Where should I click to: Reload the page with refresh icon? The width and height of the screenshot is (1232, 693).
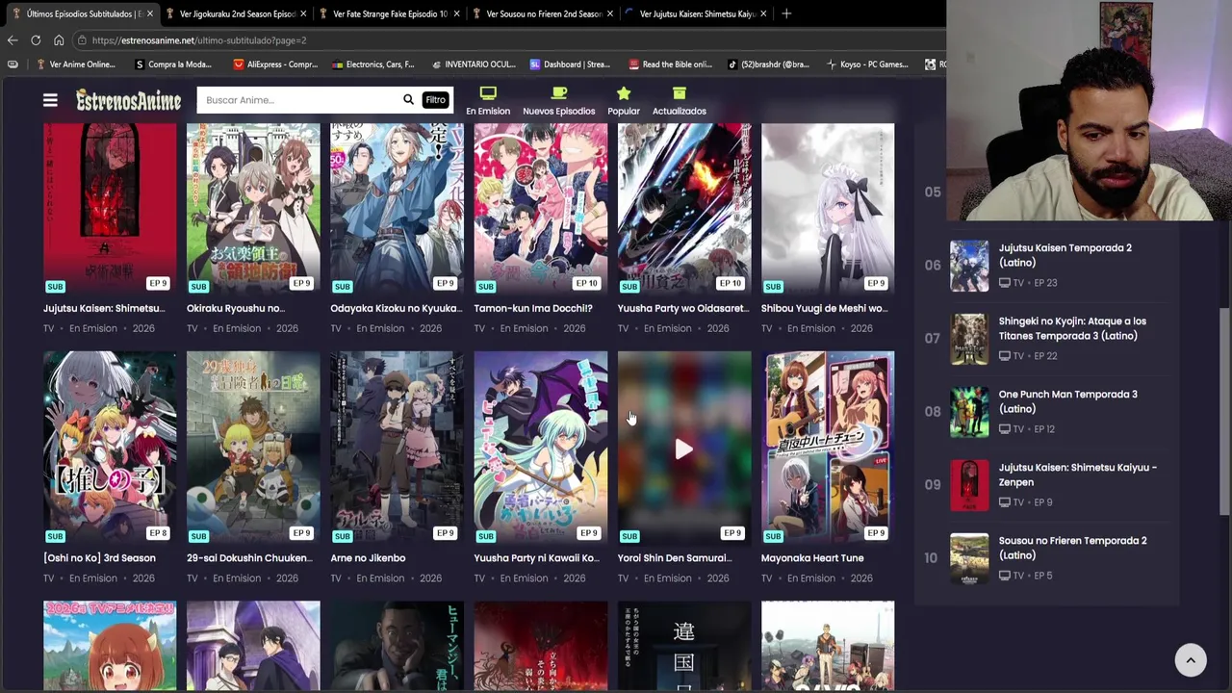[x=36, y=40]
